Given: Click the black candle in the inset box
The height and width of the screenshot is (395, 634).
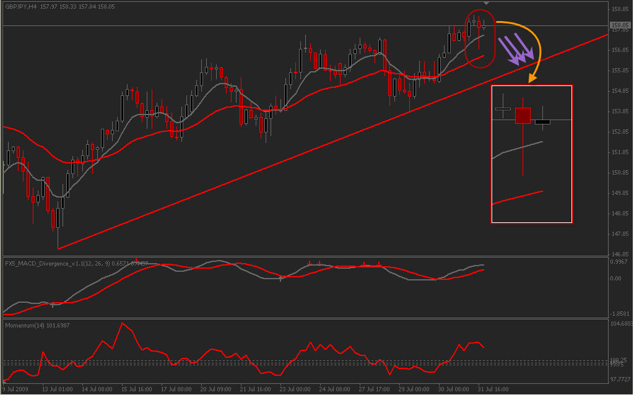Looking at the screenshot, I should click(x=542, y=122).
